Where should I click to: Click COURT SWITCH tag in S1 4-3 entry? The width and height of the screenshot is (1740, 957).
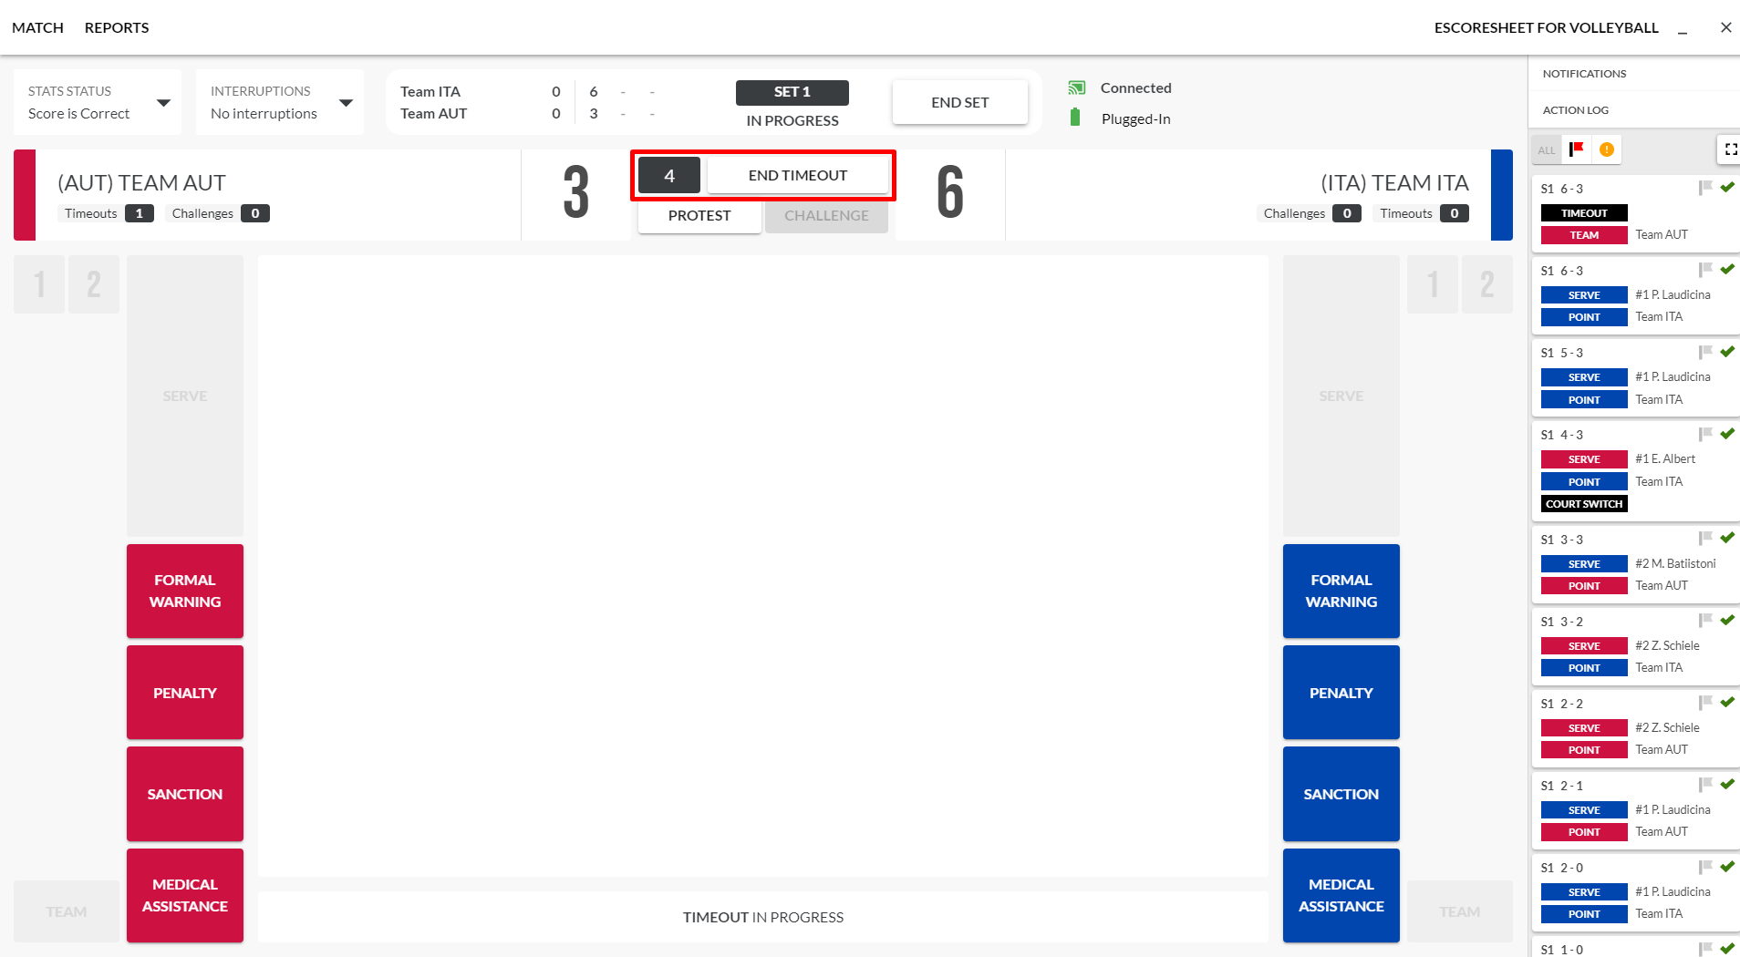(1584, 504)
